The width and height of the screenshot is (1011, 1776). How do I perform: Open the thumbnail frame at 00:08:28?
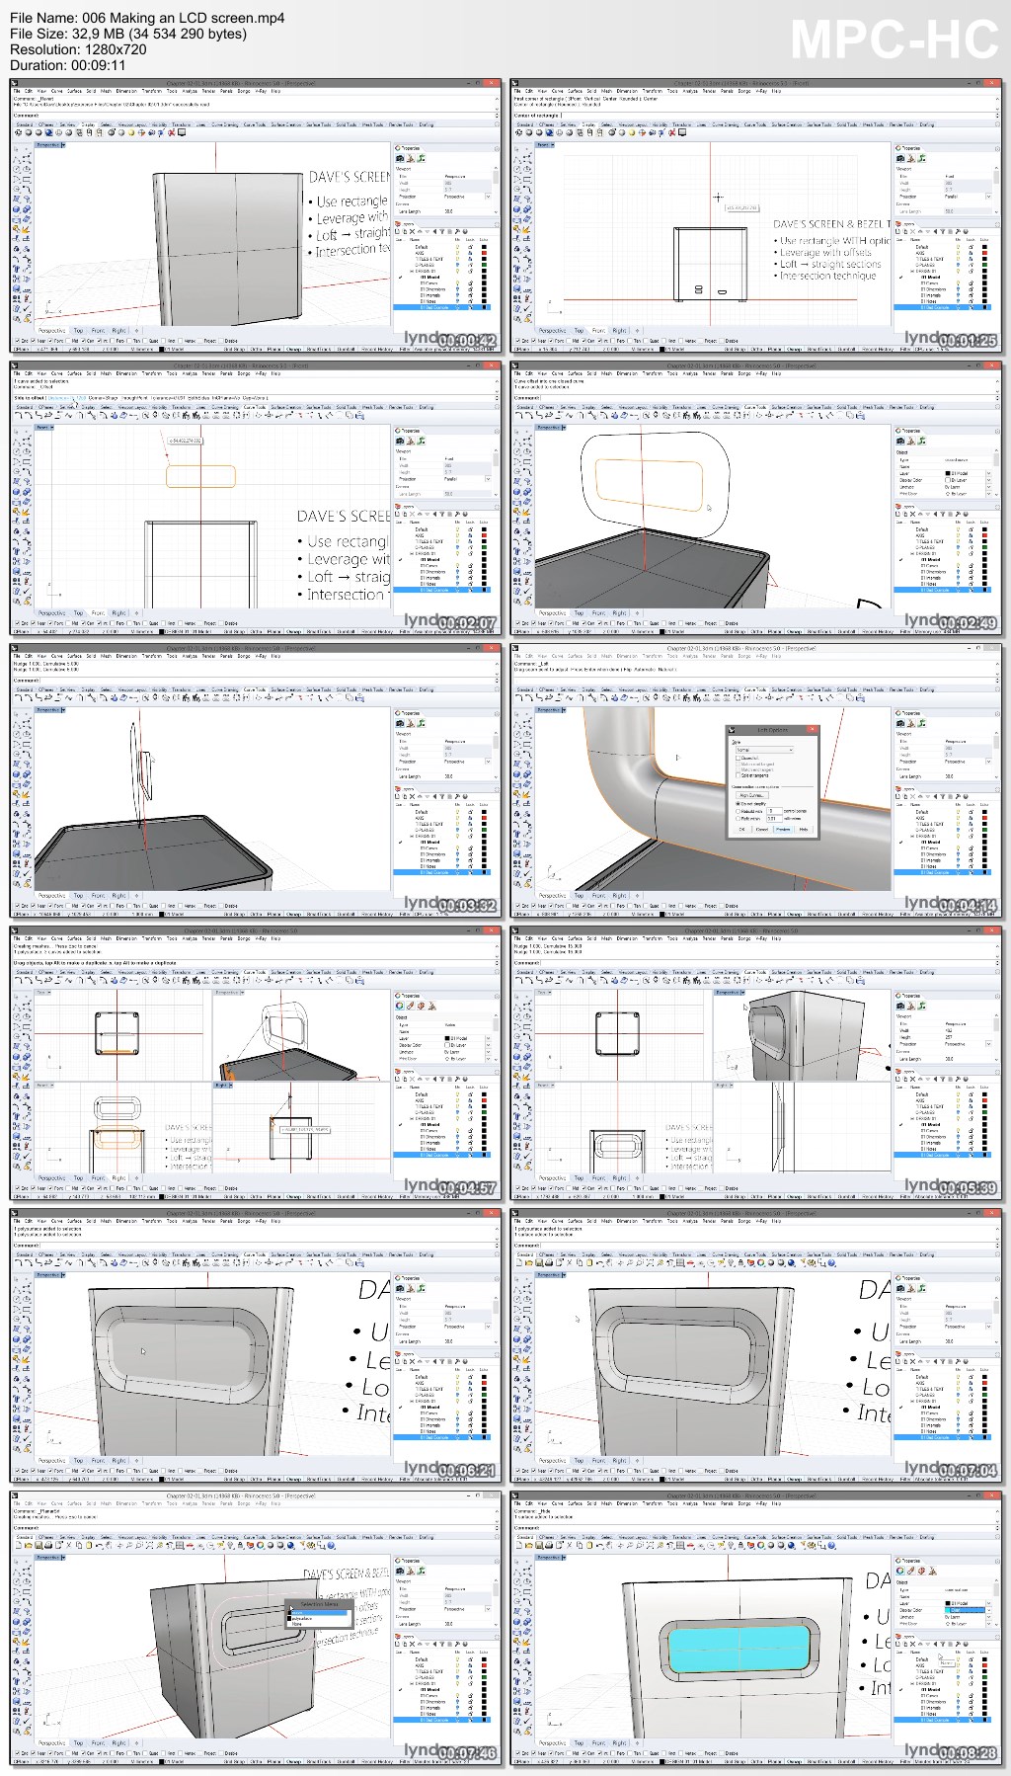(756, 1627)
